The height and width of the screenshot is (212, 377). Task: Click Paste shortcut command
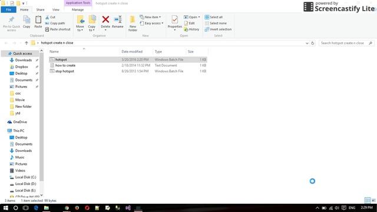(x=58, y=29)
